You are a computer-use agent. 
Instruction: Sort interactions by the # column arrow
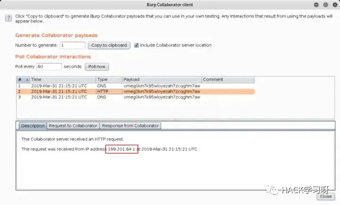[x=27, y=80]
